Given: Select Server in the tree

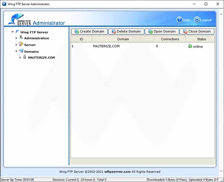Looking at the screenshot, I should pyautogui.click(x=30, y=45).
